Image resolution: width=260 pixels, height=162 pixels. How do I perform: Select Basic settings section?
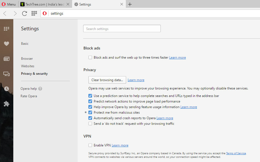coord(25,44)
